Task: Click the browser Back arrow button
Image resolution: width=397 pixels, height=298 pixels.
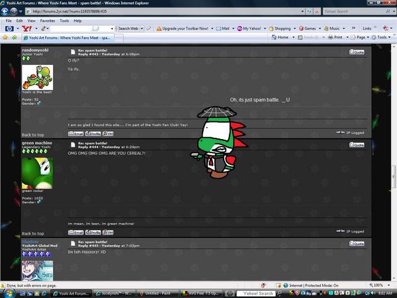Action: [5, 11]
